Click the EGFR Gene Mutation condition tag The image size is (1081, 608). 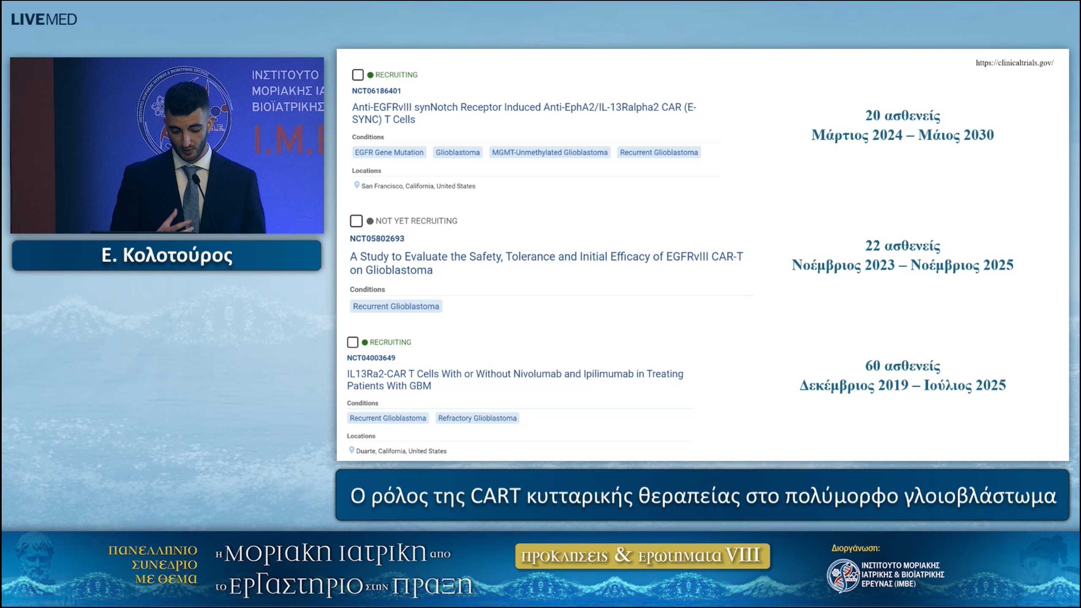[x=389, y=152]
